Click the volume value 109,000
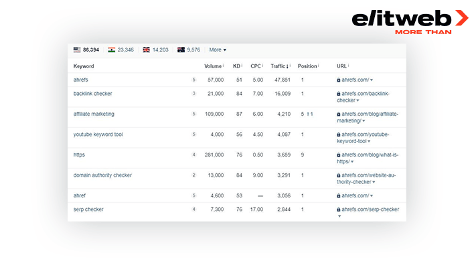The height and width of the screenshot is (265, 474). [x=214, y=114]
